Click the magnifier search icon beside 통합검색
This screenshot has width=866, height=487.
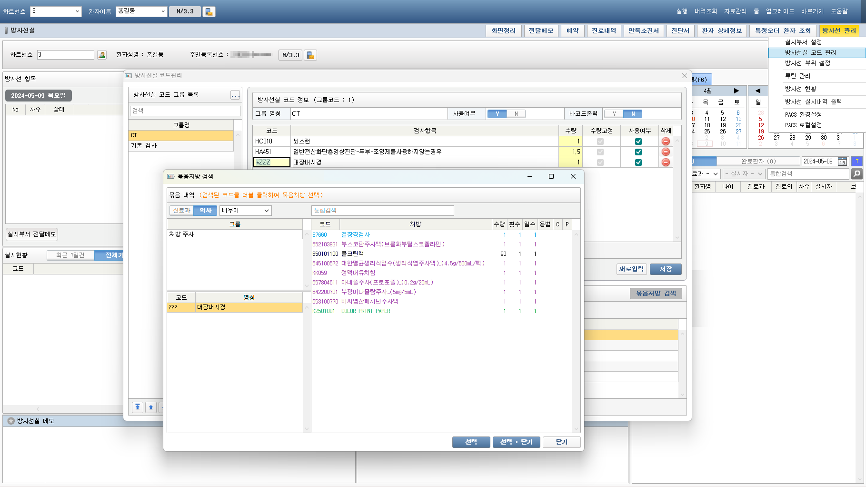coord(856,174)
